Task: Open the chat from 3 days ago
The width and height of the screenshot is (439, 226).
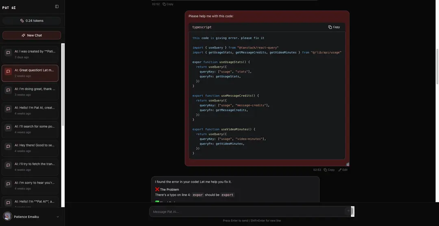Action: coord(30,54)
